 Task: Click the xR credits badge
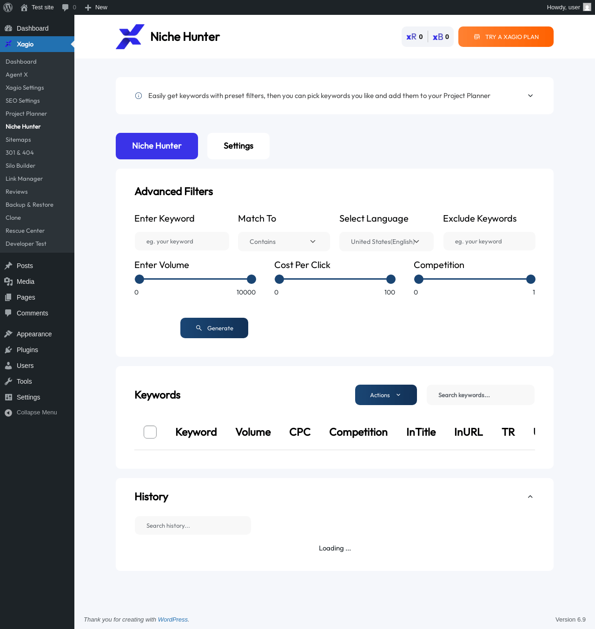415,37
